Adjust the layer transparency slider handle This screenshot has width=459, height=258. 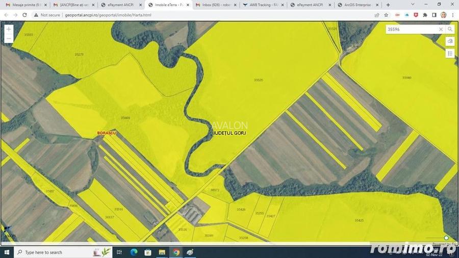446,238
